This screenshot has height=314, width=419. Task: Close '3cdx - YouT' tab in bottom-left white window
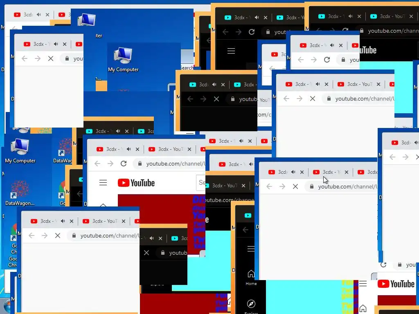(x=124, y=221)
